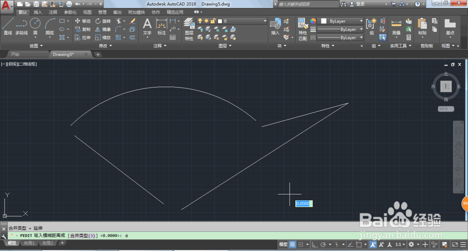Click the Offset tool icon
468x251 pixels.
(x=133, y=37)
